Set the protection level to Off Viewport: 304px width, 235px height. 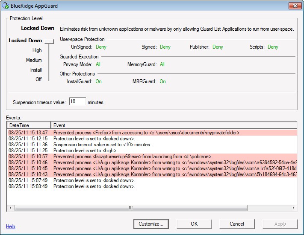click(38, 79)
